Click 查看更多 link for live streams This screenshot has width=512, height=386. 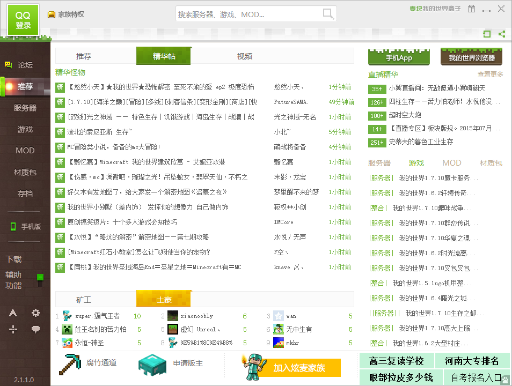tap(490, 75)
